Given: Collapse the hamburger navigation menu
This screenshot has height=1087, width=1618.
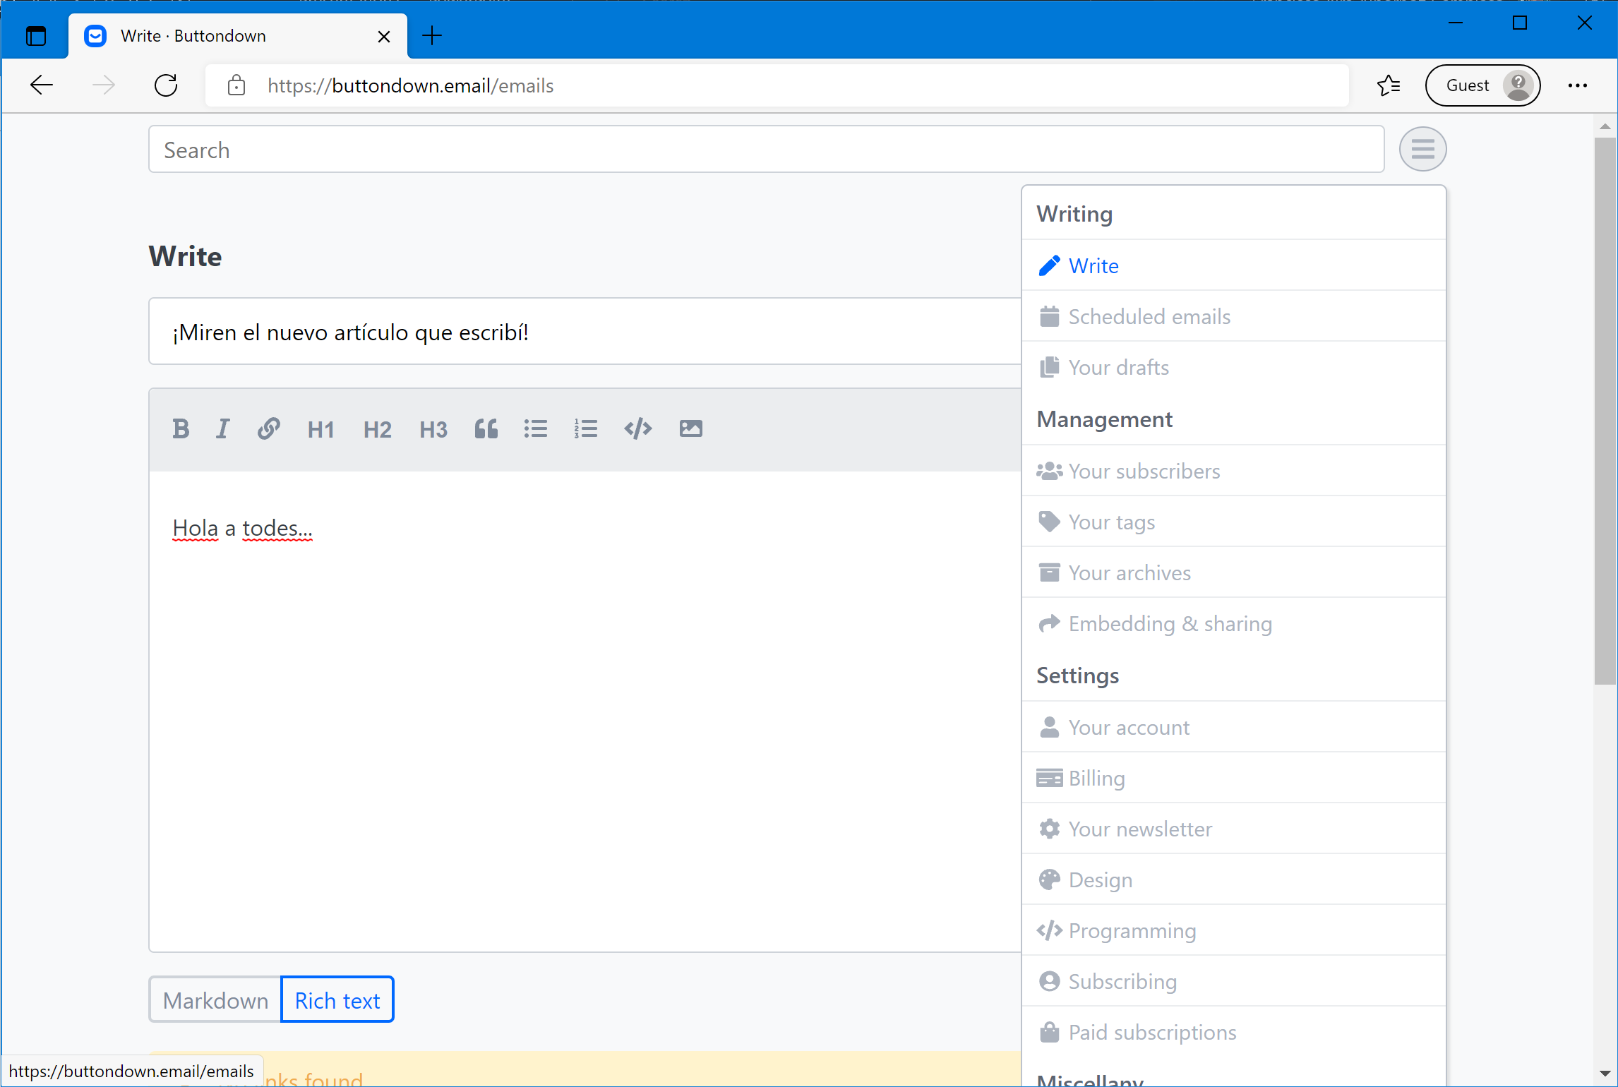Looking at the screenshot, I should click(1422, 149).
